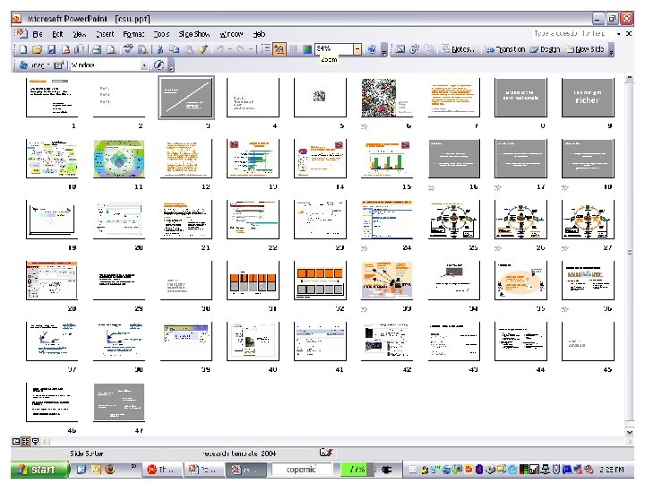645x484 pixels.
Task: Click the Design toolbar button
Action: 546,49
